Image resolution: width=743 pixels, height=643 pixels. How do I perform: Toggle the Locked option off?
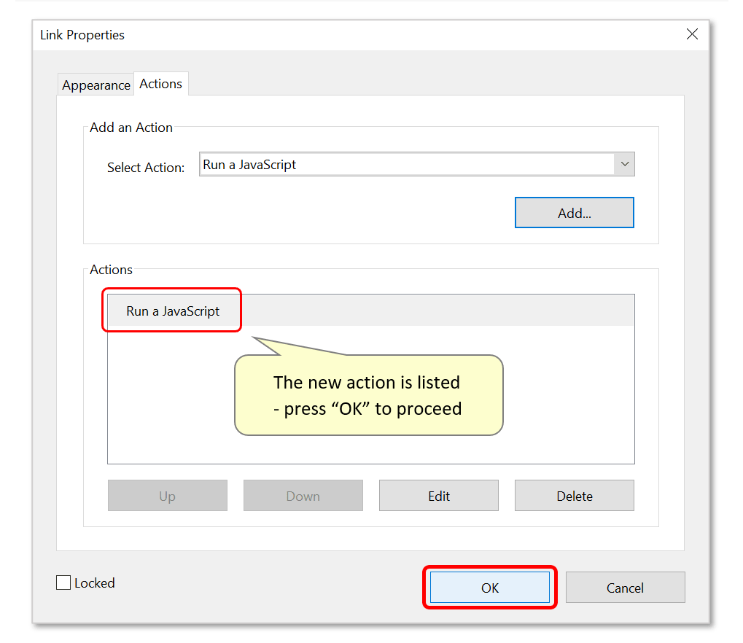pos(63,582)
